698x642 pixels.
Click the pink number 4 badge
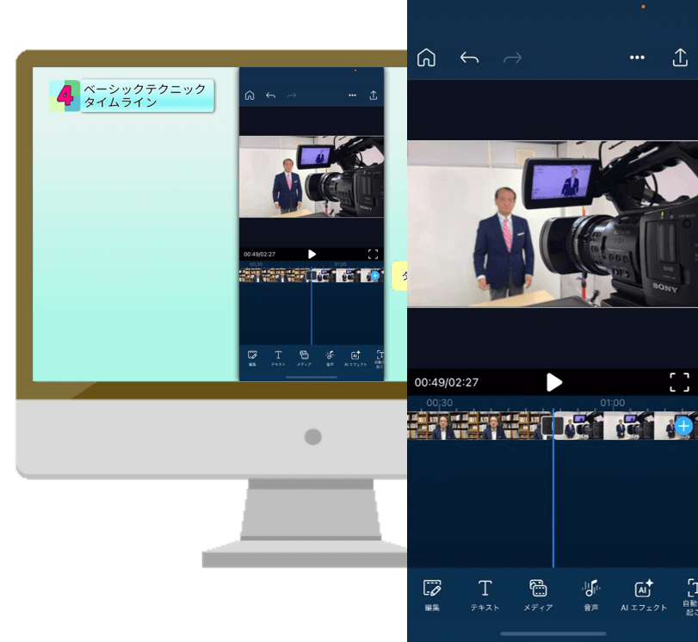point(65,96)
